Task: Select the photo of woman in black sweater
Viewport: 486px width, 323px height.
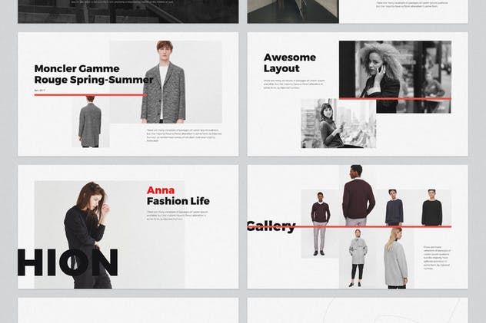Action: click(x=109, y=235)
